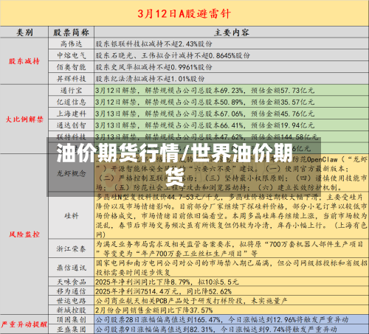Select the '股票简称' column header
369x334 pixels.
tap(71, 32)
